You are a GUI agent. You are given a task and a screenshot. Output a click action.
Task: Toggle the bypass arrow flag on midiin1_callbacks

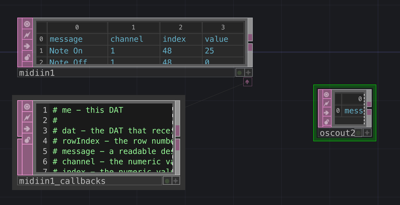pos(27,129)
